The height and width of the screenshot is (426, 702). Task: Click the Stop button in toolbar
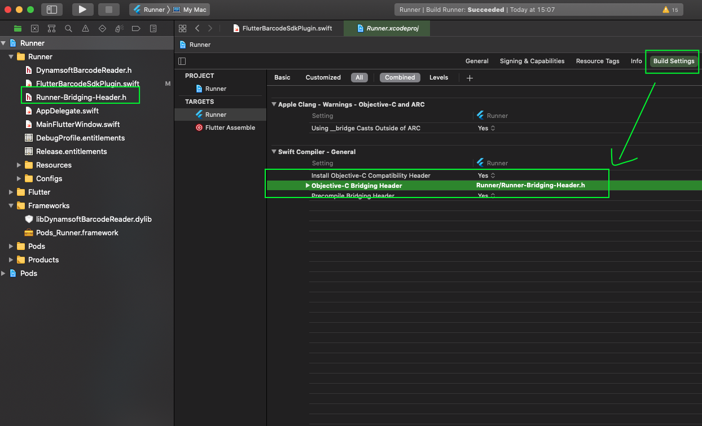(109, 10)
